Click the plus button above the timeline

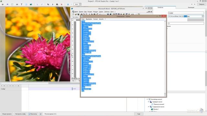[18, 86]
